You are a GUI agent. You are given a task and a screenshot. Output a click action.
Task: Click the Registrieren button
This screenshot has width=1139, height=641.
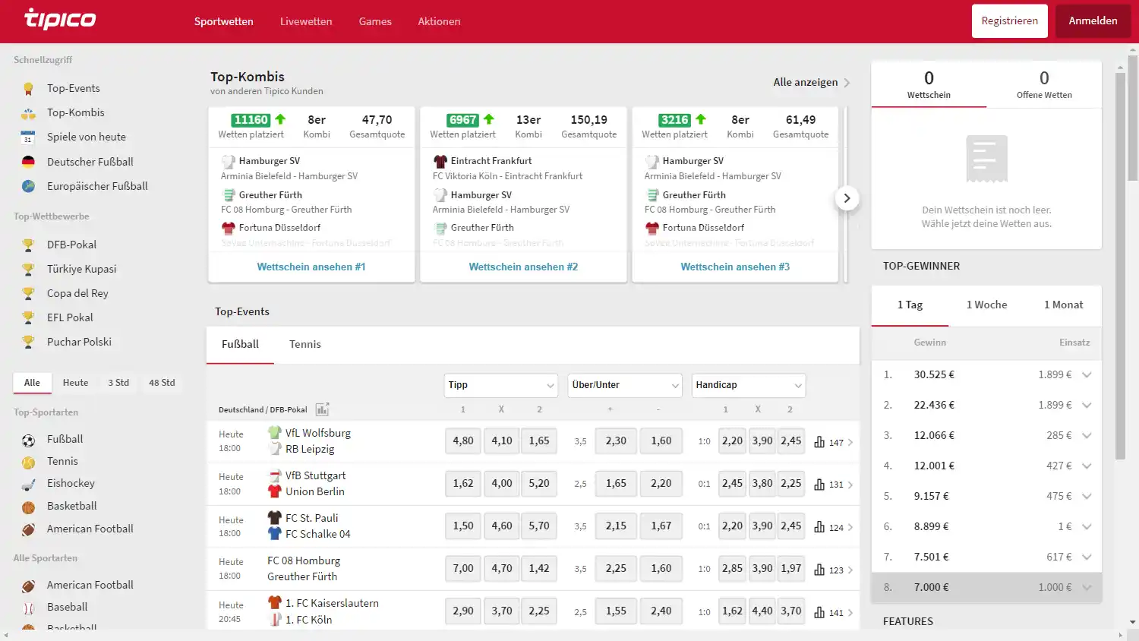(1010, 21)
